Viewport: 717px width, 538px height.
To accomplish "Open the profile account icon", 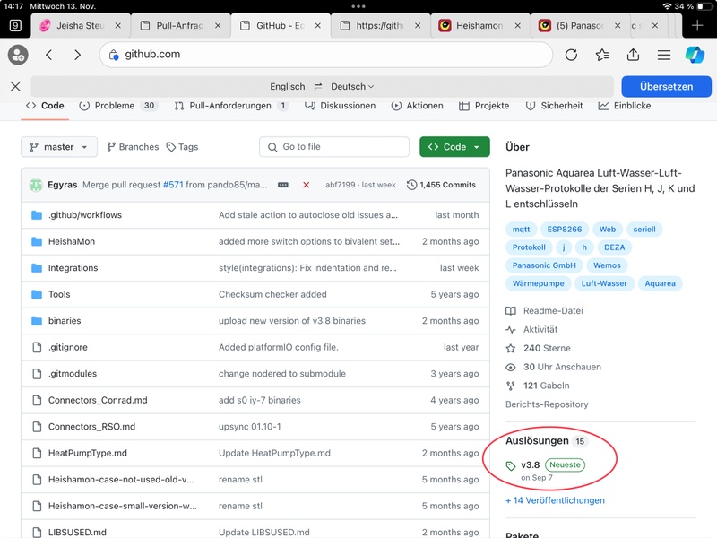I will 18,55.
